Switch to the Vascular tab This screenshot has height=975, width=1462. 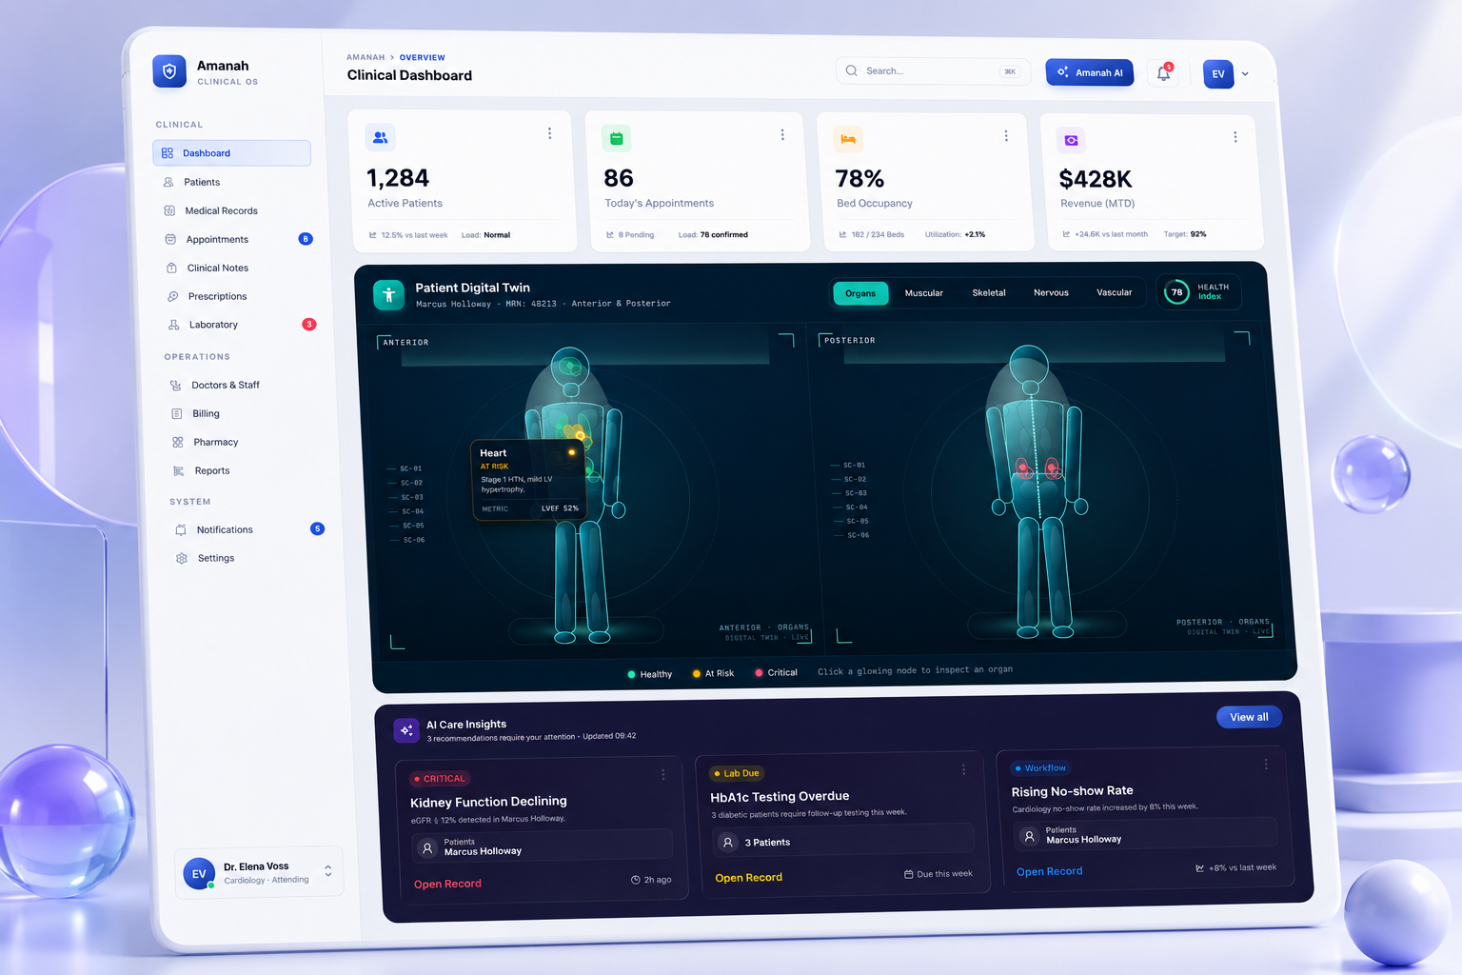[x=1114, y=292]
